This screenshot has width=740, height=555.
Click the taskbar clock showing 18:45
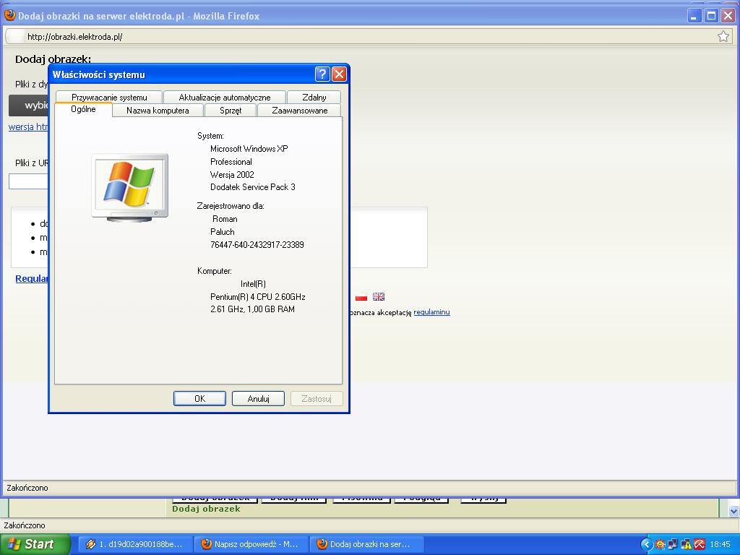[720, 544]
